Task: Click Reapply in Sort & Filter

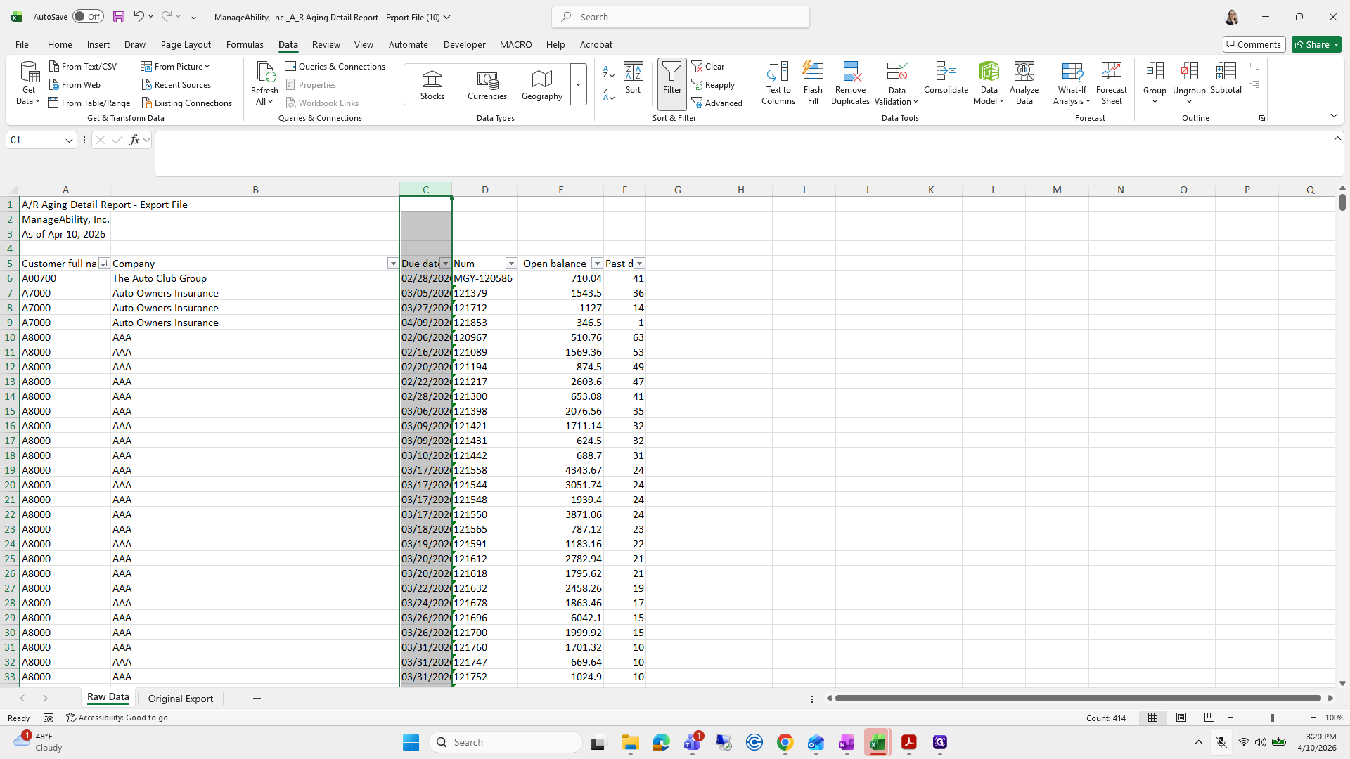Action: pyautogui.click(x=713, y=85)
